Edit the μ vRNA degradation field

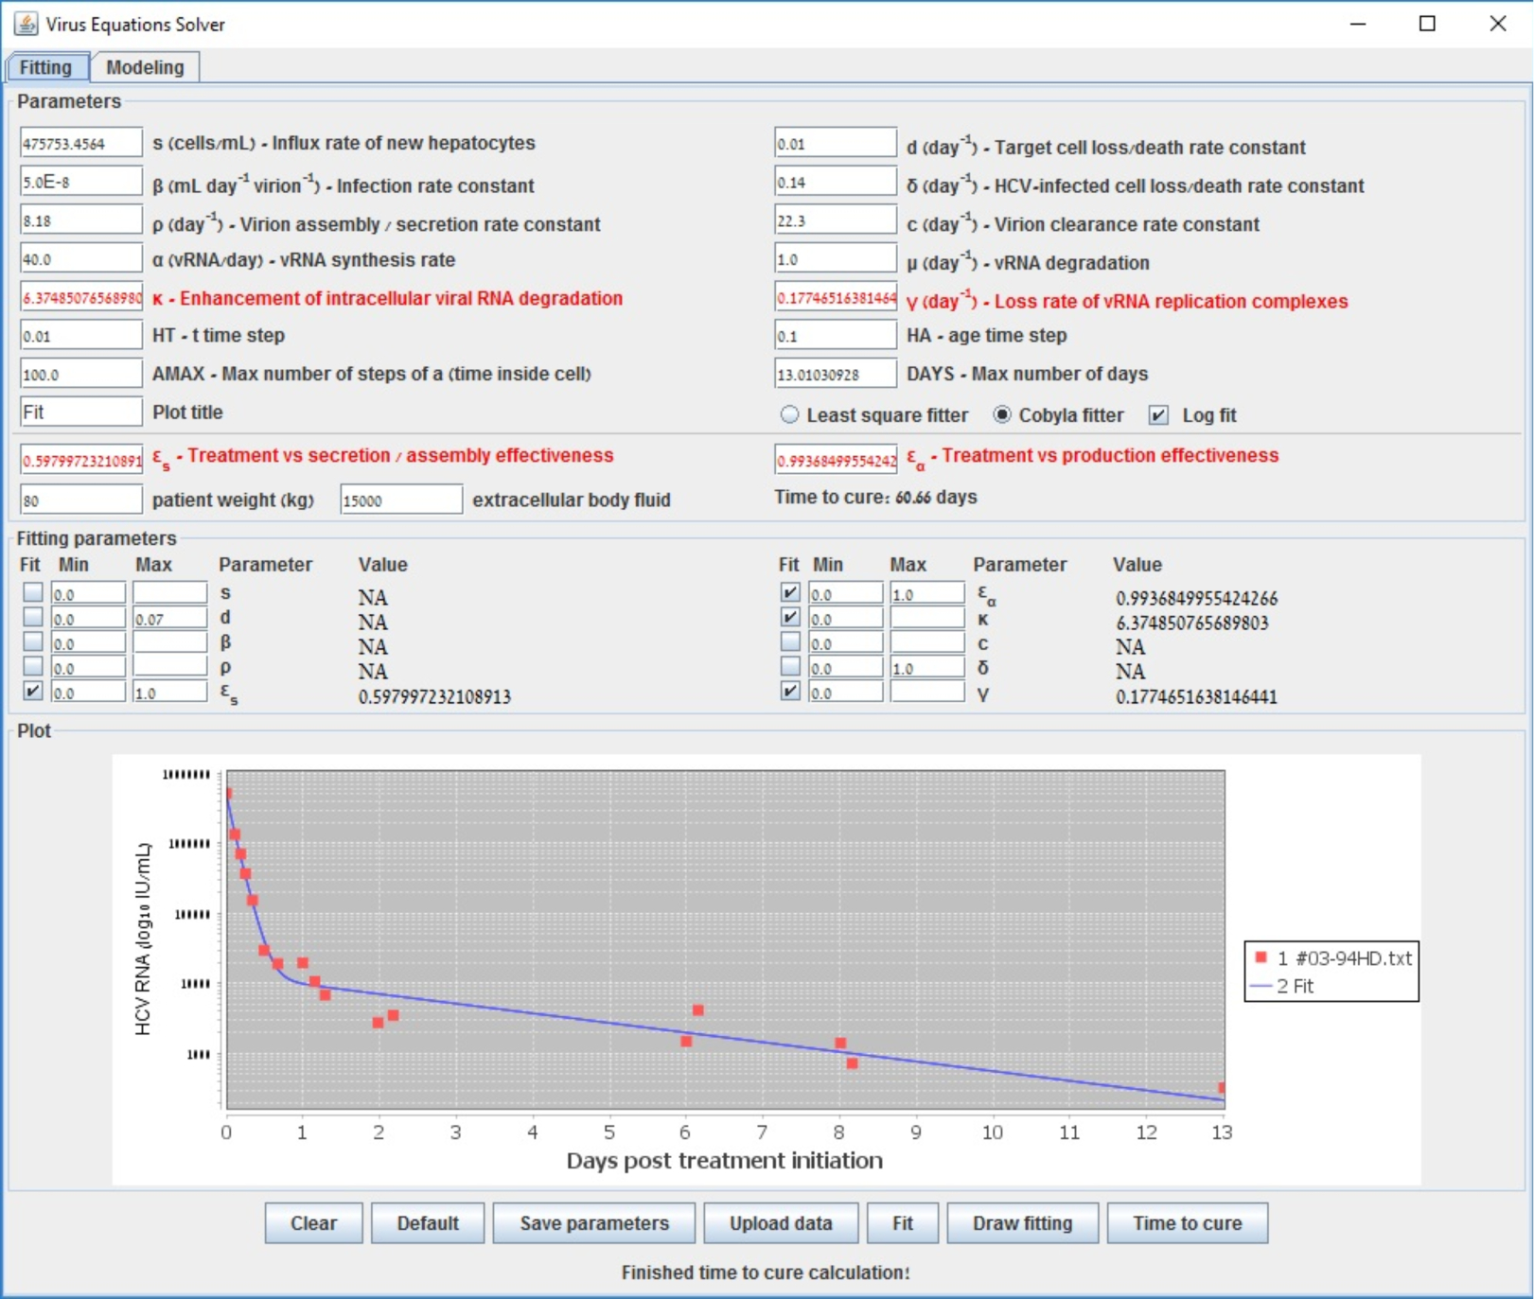point(836,258)
